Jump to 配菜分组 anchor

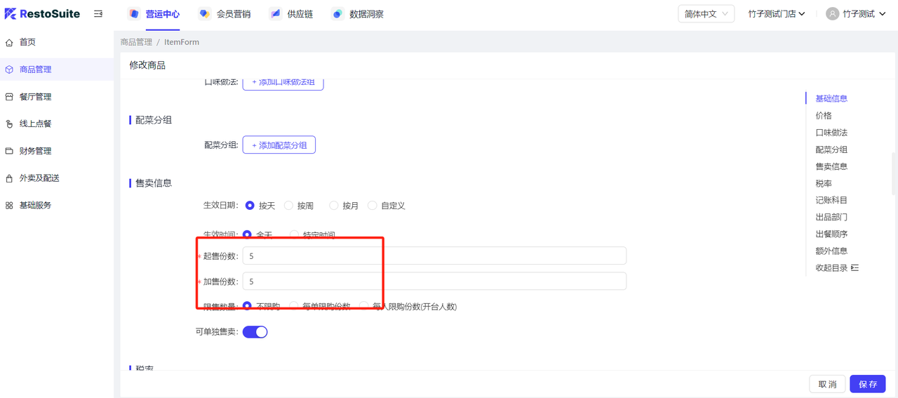pos(831,150)
